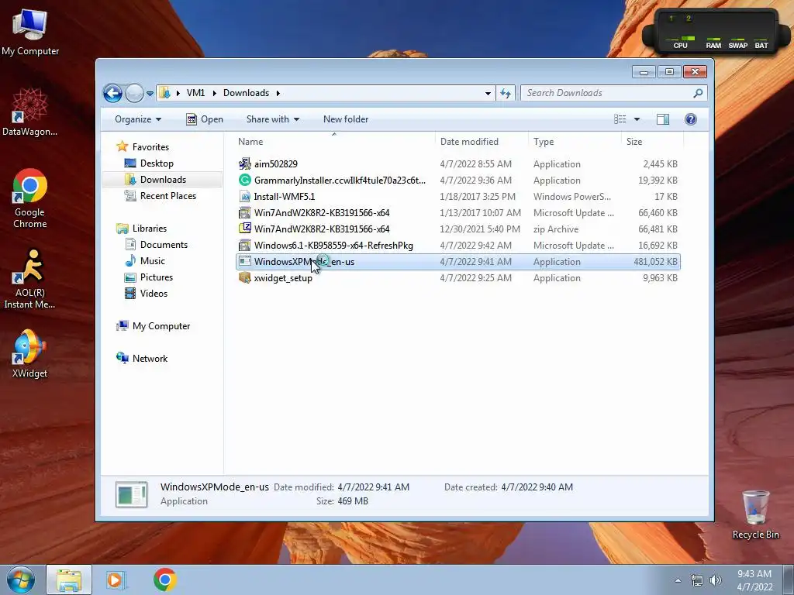Click Chrome icon in the taskbar

(x=164, y=580)
